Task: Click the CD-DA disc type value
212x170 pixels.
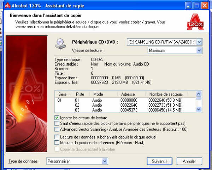Action: tap(97, 59)
